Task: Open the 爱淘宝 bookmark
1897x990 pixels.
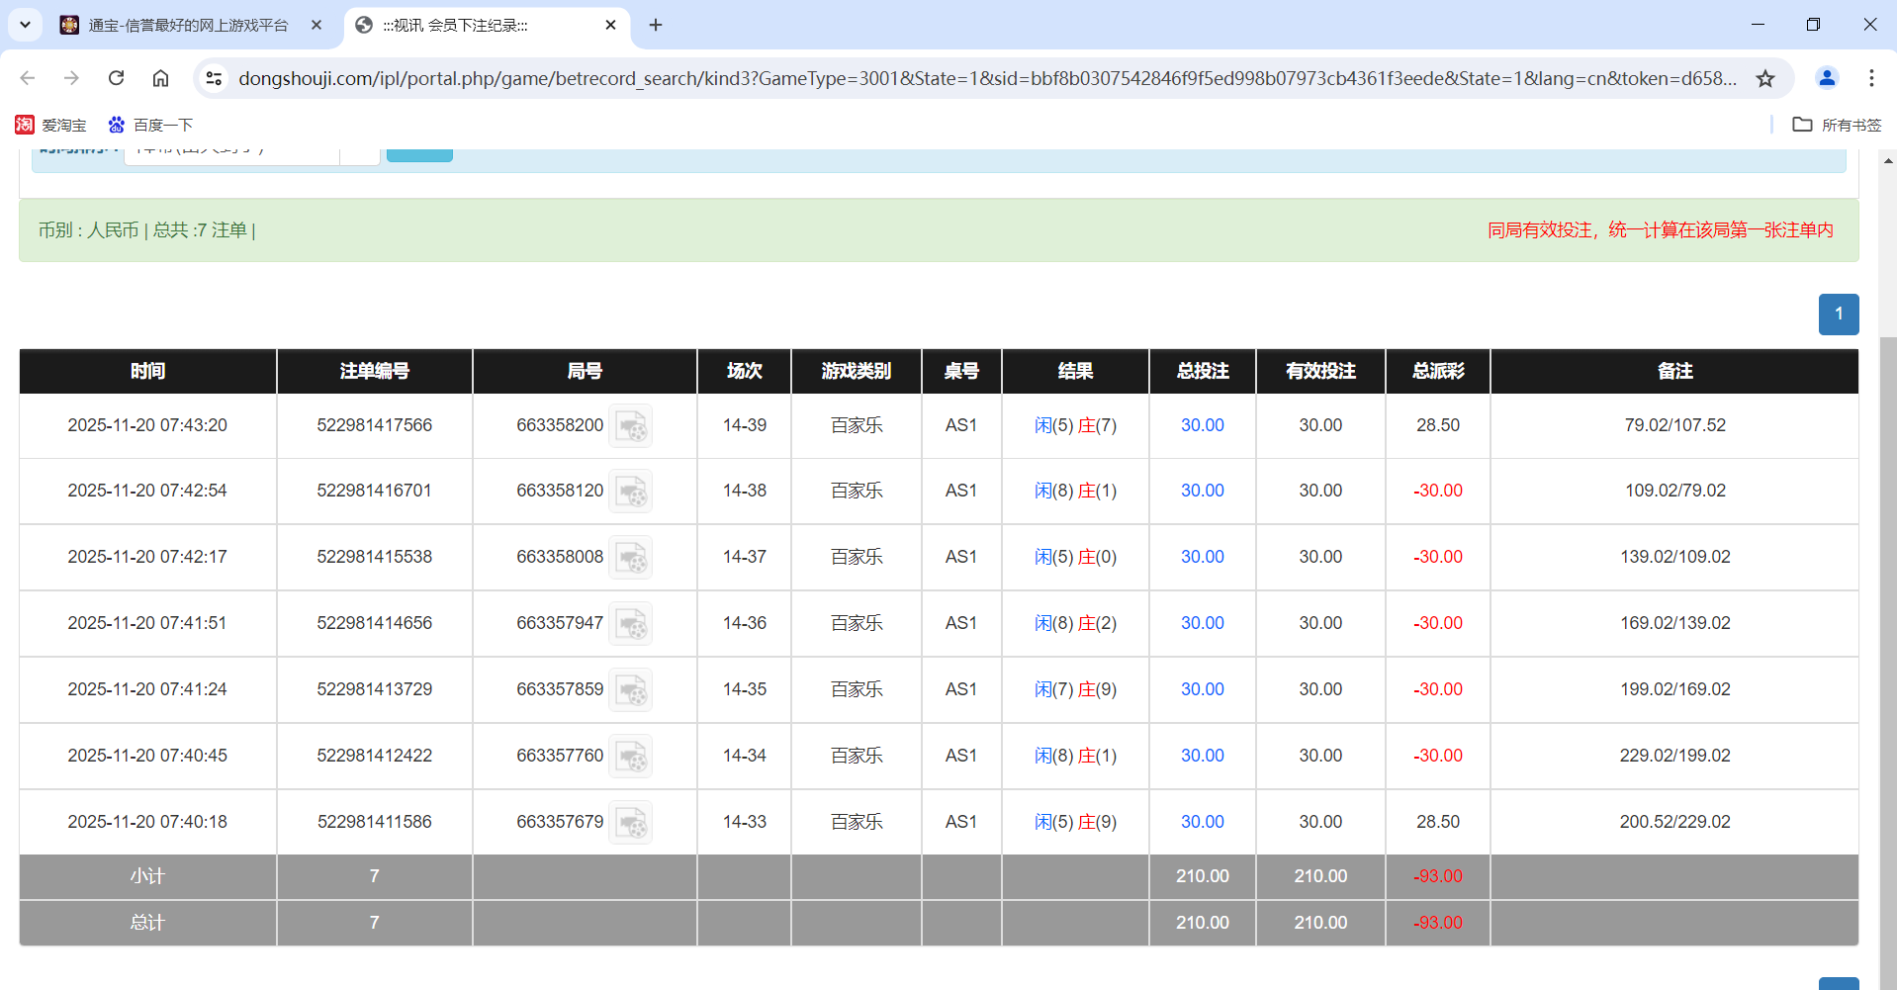Action: click(51, 125)
